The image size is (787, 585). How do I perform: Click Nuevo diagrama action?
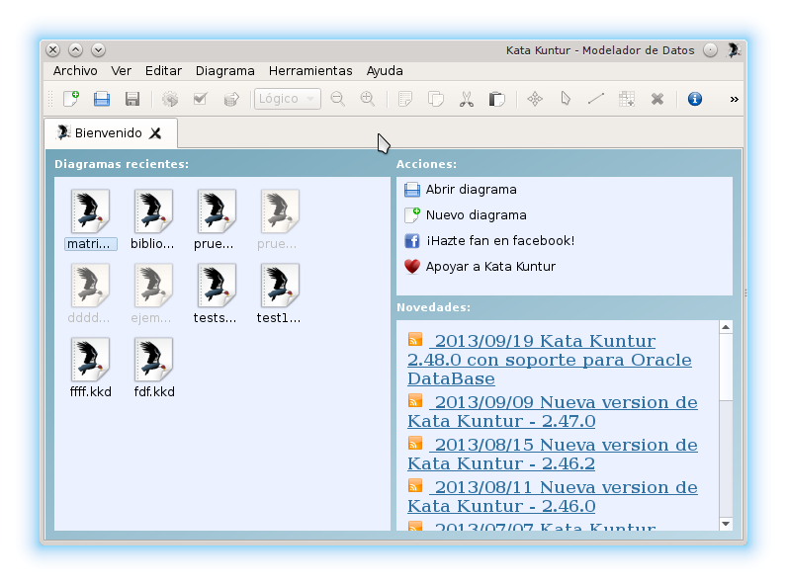tap(466, 214)
